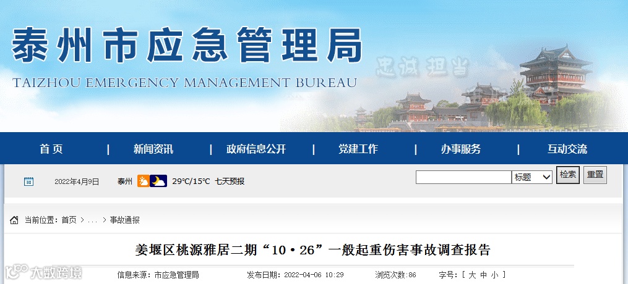Viewport: 628px width, 284px height.
Task: Open 互动交流 navigation item
Action: pyautogui.click(x=567, y=149)
